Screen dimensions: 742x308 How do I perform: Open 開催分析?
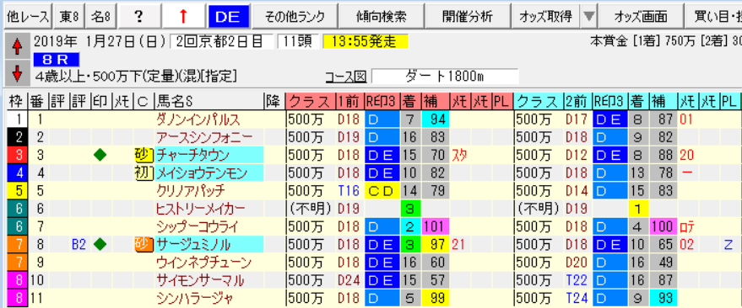(467, 16)
